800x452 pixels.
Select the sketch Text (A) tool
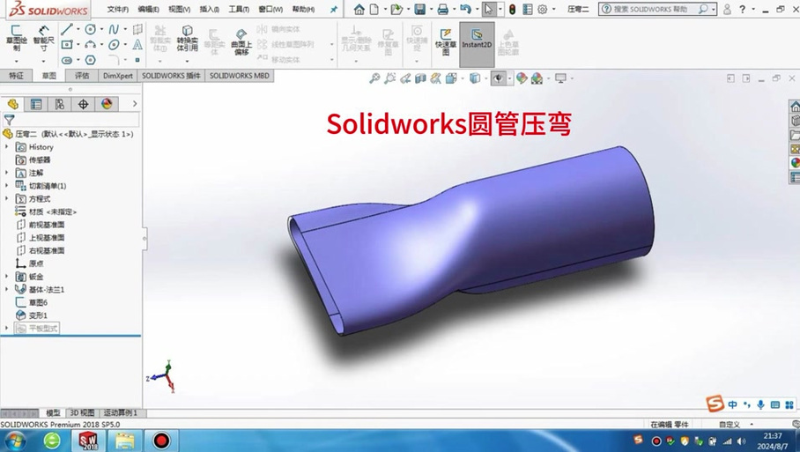(137, 45)
